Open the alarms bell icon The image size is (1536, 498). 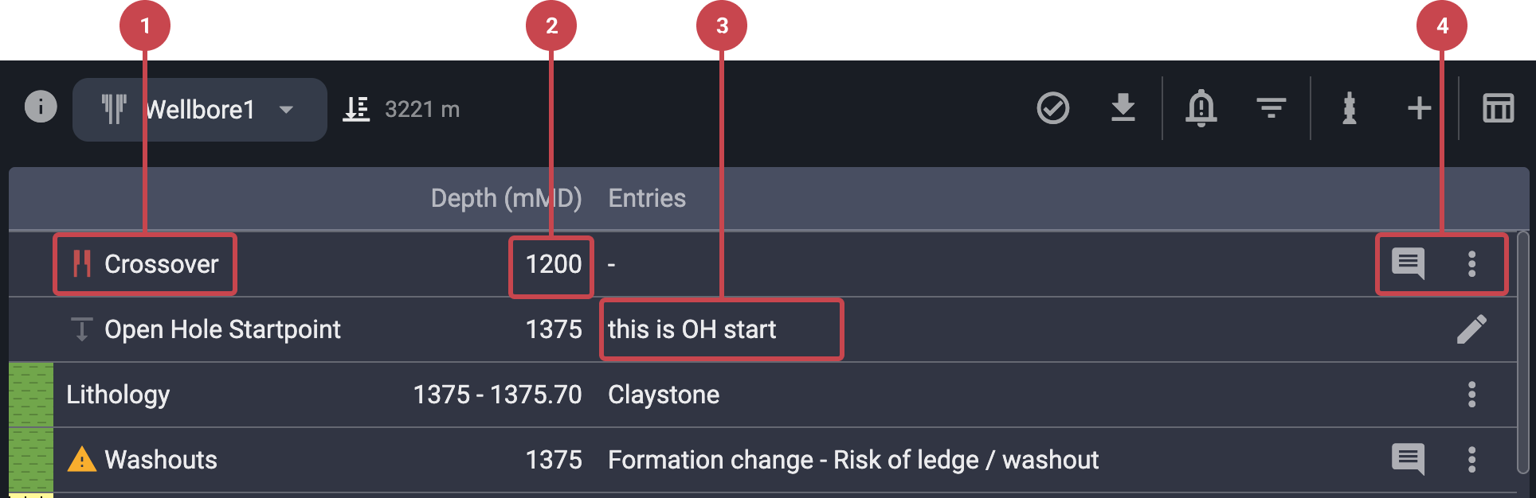(x=1201, y=109)
